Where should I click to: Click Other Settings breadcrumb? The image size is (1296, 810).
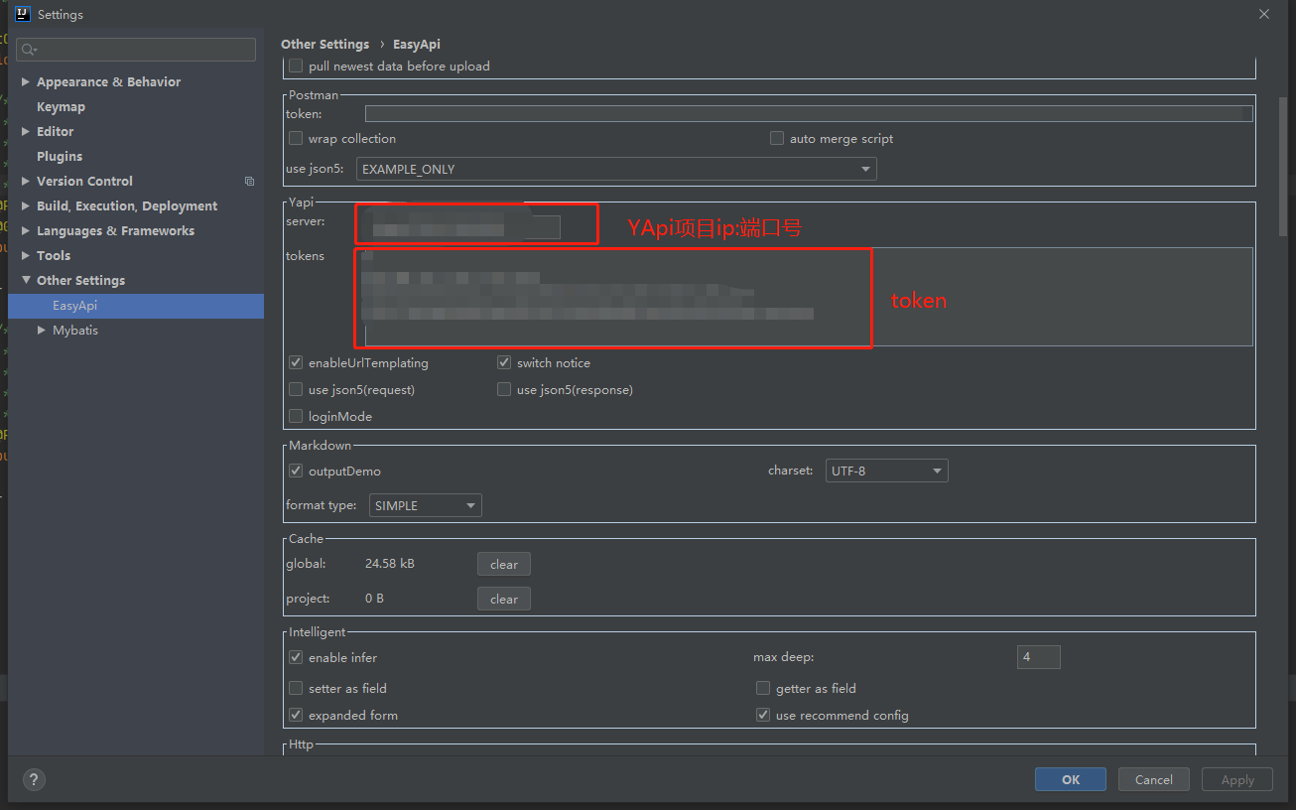point(324,45)
